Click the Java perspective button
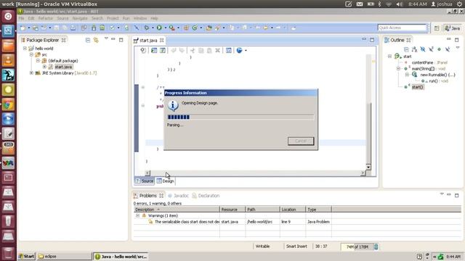The width and height of the screenshot is (465, 261). pyautogui.click(x=453, y=28)
